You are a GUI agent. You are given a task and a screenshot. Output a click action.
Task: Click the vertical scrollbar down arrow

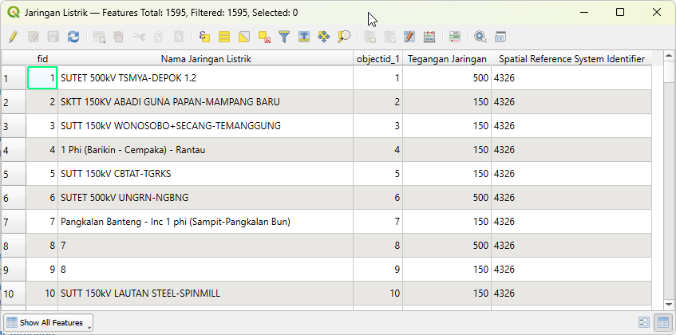669,305
